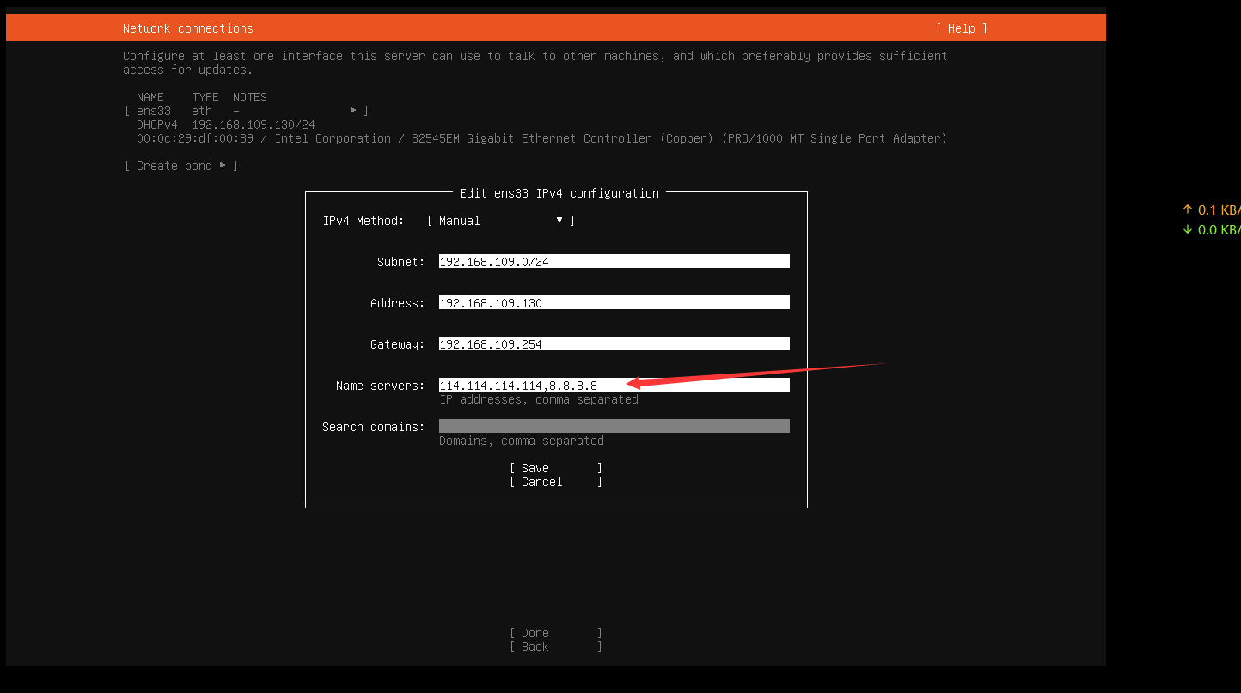The image size is (1241, 693).
Task: Click the DHCPv4 192.168.109.130/24 line
Action: pos(226,125)
